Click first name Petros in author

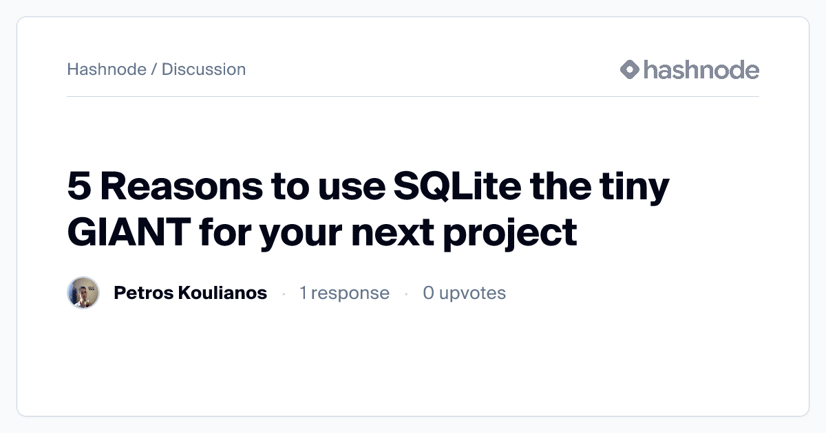pos(142,293)
